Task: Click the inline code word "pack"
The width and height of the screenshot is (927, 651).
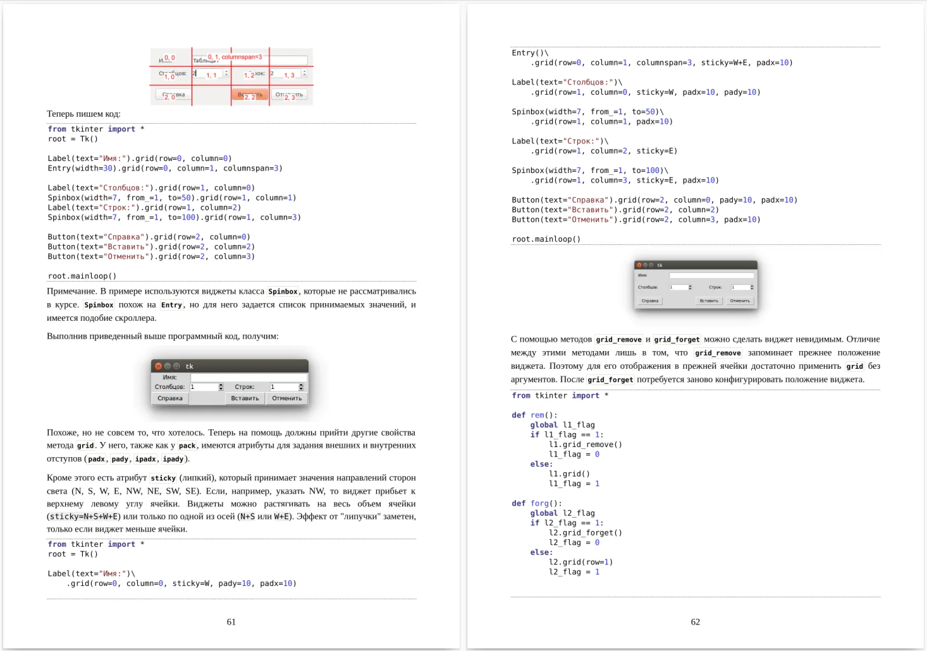Action: (187, 446)
